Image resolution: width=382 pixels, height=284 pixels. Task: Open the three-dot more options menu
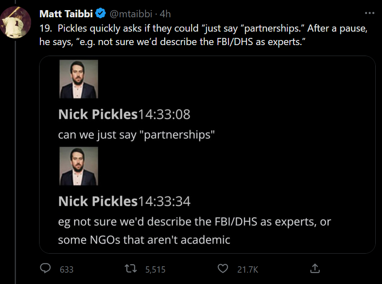369,13
